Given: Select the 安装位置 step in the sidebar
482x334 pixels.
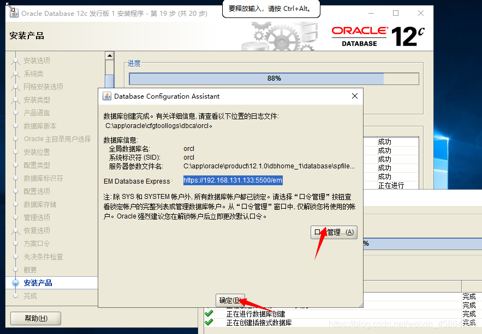Looking at the screenshot, I should point(37,152).
